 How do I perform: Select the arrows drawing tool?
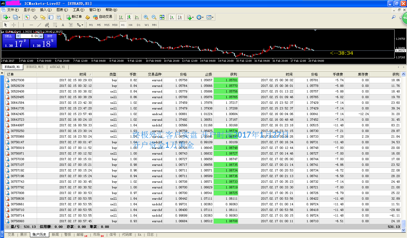[78, 25]
